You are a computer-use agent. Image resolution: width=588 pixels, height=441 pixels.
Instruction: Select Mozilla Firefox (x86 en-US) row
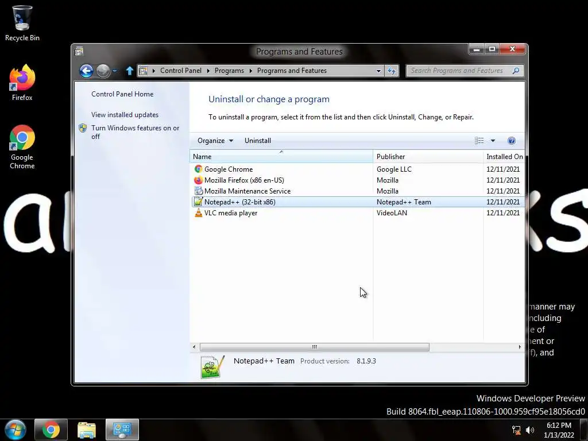(x=357, y=180)
